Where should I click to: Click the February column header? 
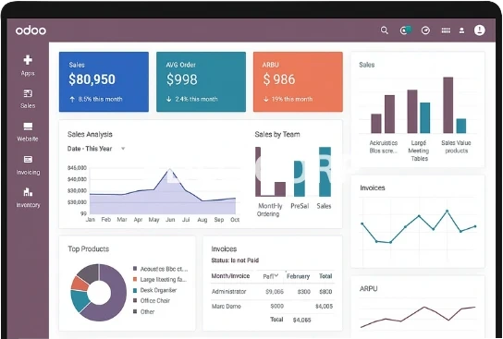coord(298,276)
